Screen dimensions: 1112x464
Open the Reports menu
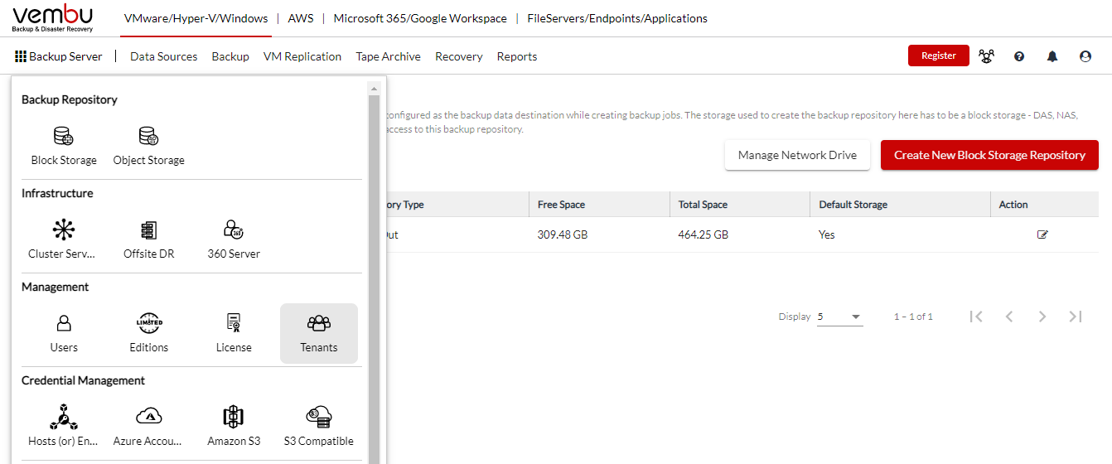coord(517,56)
